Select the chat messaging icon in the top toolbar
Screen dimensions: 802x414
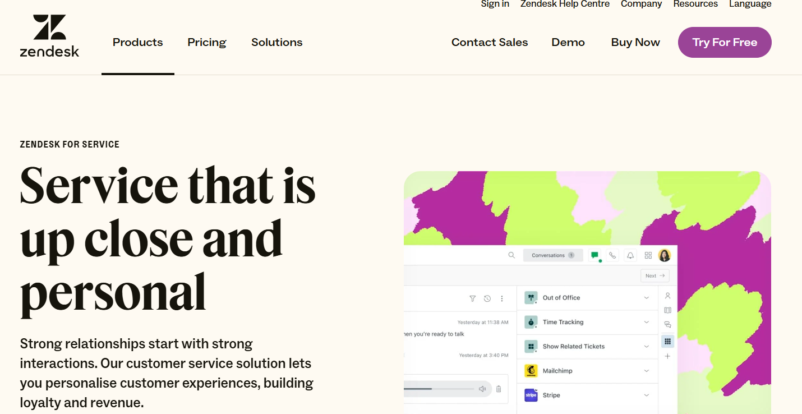pyautogui.click(x=594, y=255)
